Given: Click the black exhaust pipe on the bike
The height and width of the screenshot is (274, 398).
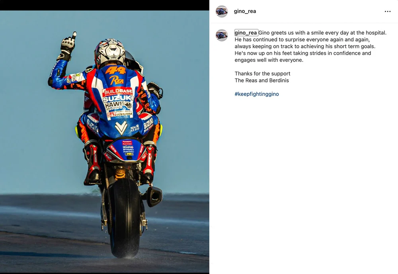Looking at the screenshot, I should coord(154,196).
